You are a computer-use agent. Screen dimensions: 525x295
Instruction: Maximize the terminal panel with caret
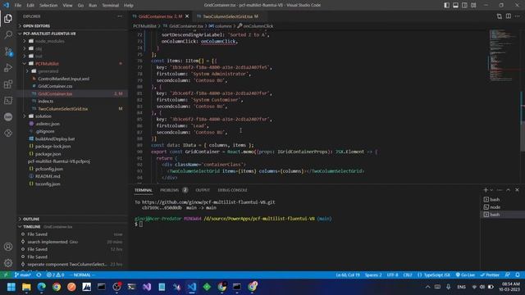(x=509, y=190)
